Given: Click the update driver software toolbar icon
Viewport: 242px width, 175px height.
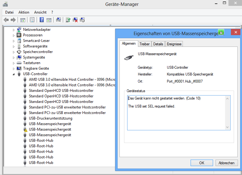Looking at the screenshot, I should coord(68,20).
